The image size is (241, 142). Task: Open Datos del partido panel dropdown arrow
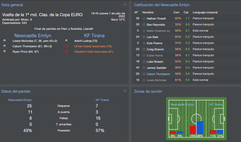[x=125, y=91]
